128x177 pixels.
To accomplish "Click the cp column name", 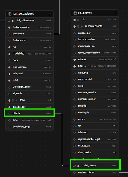I will pyautogui.click(x=79, y=126).
